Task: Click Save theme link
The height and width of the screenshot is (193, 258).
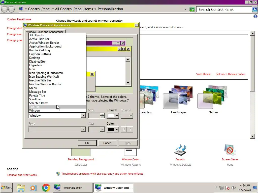Action: tap(203, 74)
